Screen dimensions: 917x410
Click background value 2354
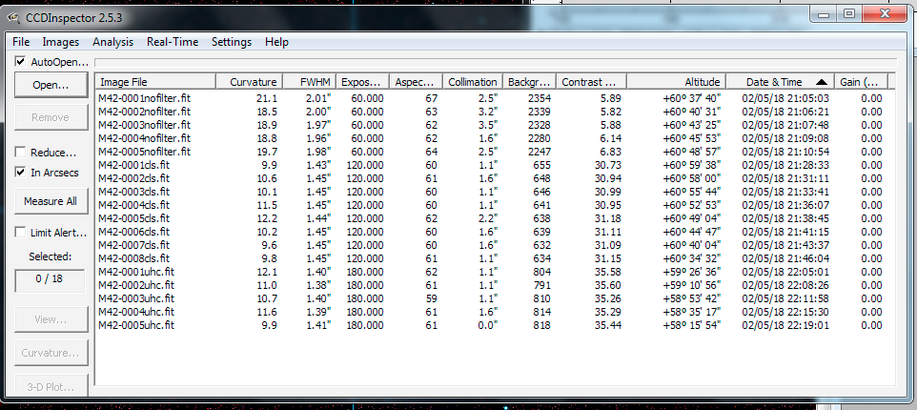click(x=538, y=98)
